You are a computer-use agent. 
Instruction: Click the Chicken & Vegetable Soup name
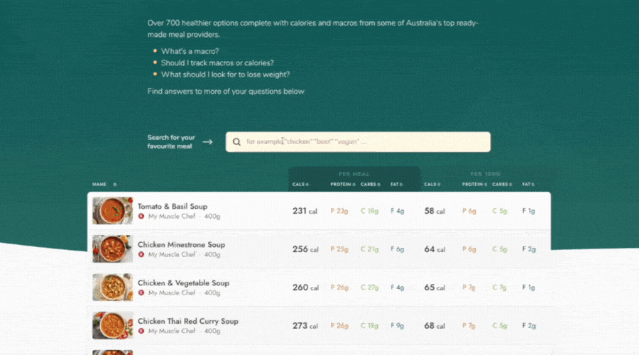(183, 283)
